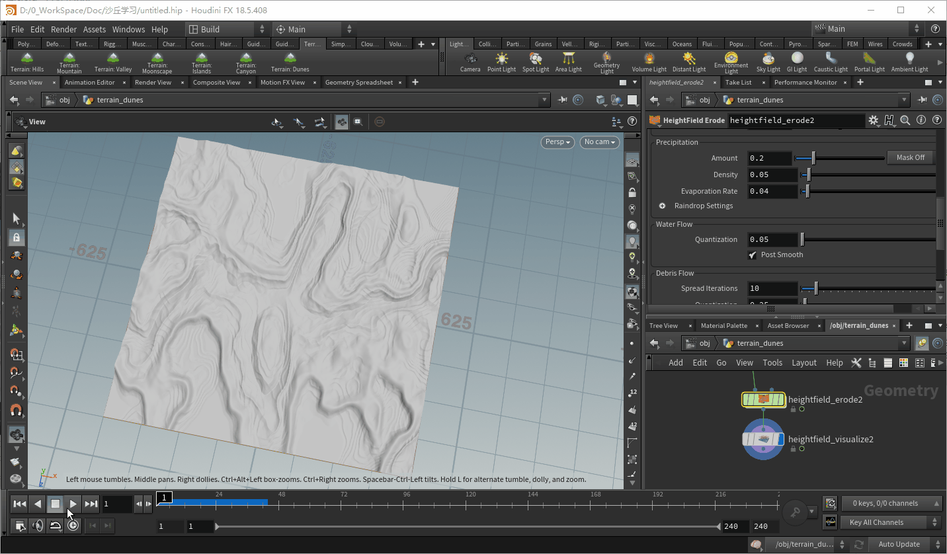947x554 pixels.
Task: Switch to the Geometry Spreadsheet tab
Action: [x=359, y=83]
